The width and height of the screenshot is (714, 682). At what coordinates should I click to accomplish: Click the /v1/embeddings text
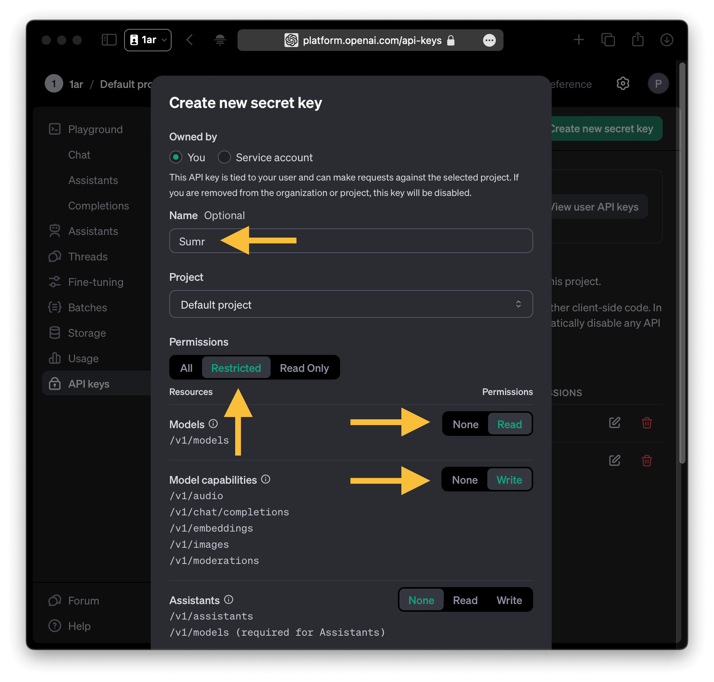[x=211, y=528]
